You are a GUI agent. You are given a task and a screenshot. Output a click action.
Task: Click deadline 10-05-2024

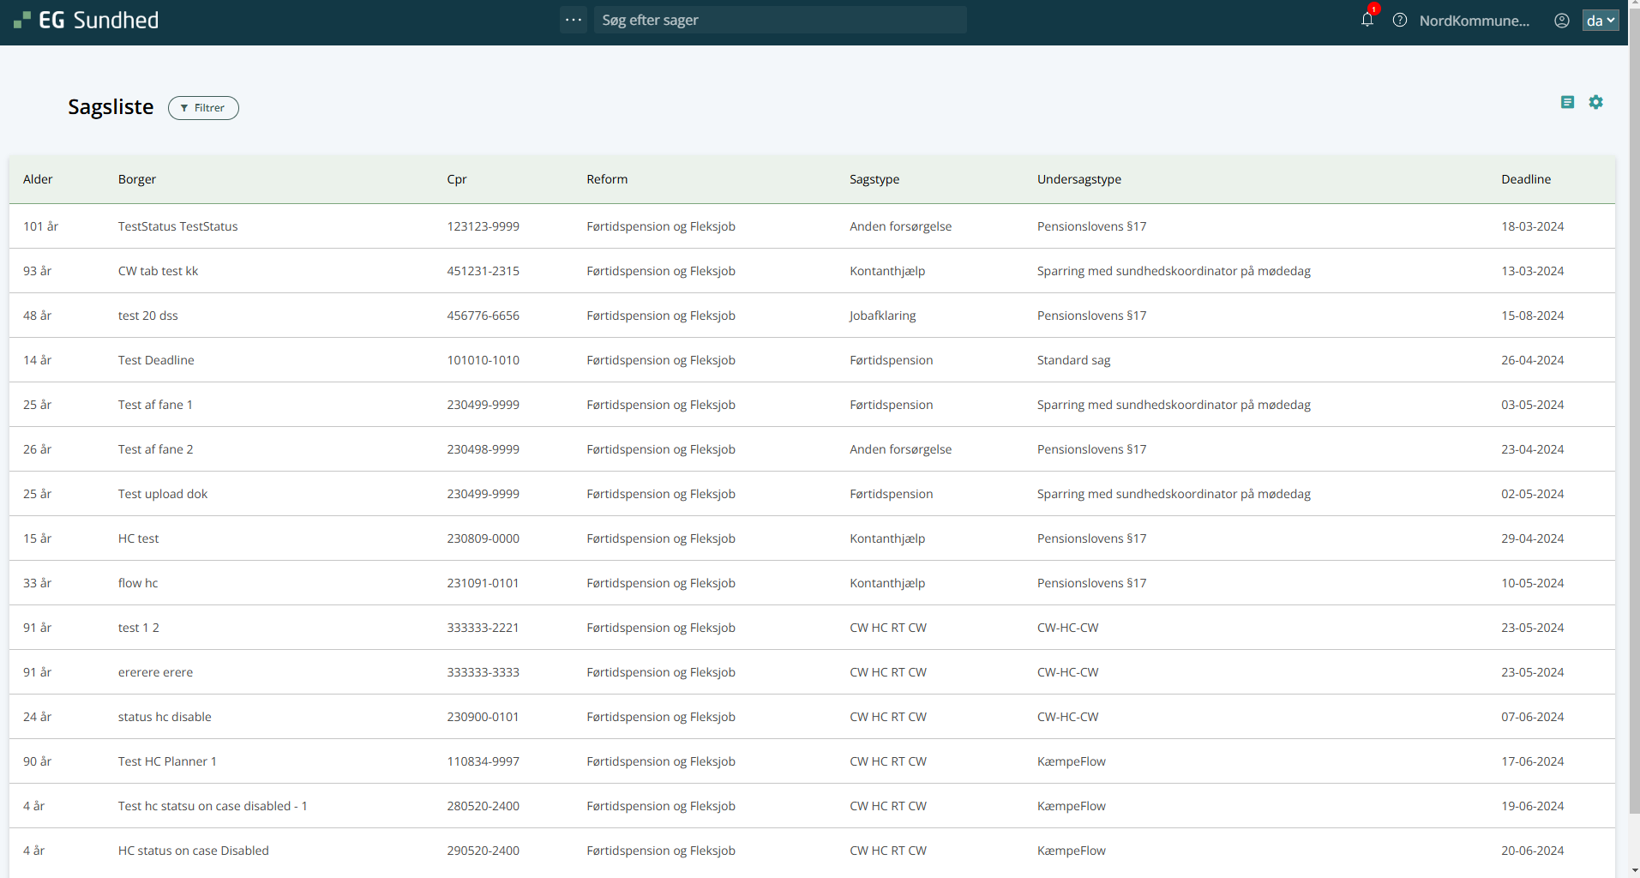tap(1533, 583)
